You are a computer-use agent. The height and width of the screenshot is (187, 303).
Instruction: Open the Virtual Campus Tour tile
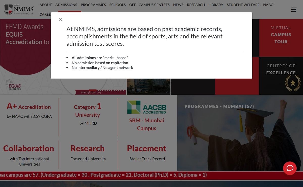pos(281,38)
